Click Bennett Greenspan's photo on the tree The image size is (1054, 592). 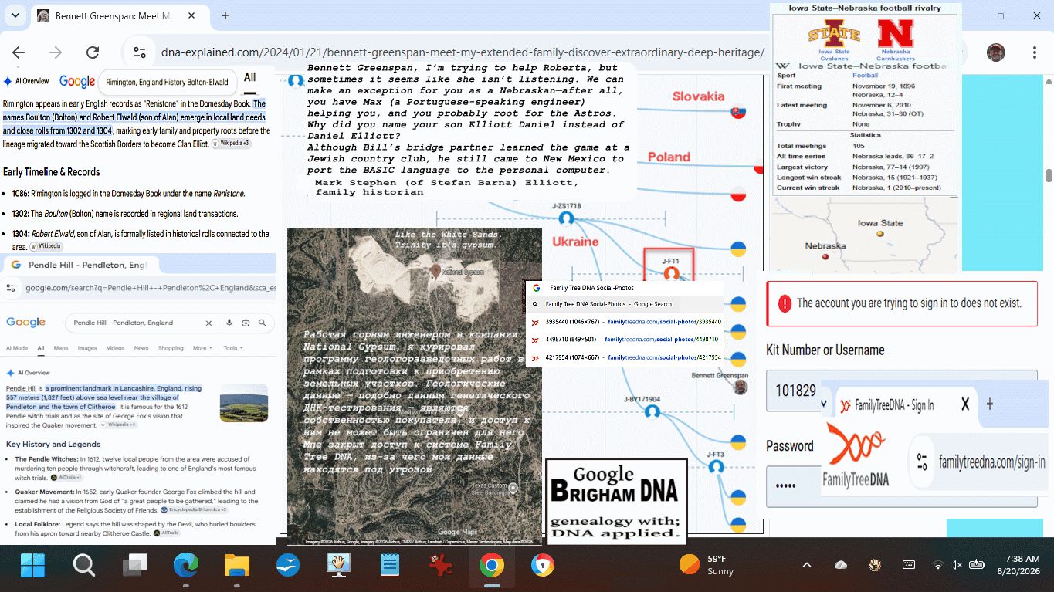point(740,387)
